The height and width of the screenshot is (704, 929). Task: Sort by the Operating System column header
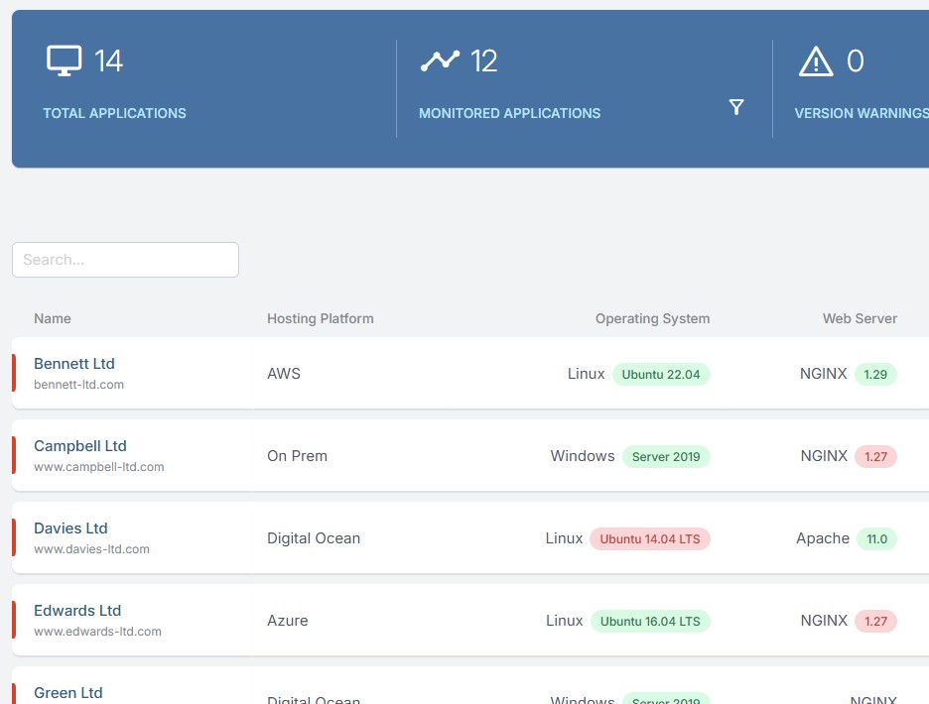click(651, 318)
